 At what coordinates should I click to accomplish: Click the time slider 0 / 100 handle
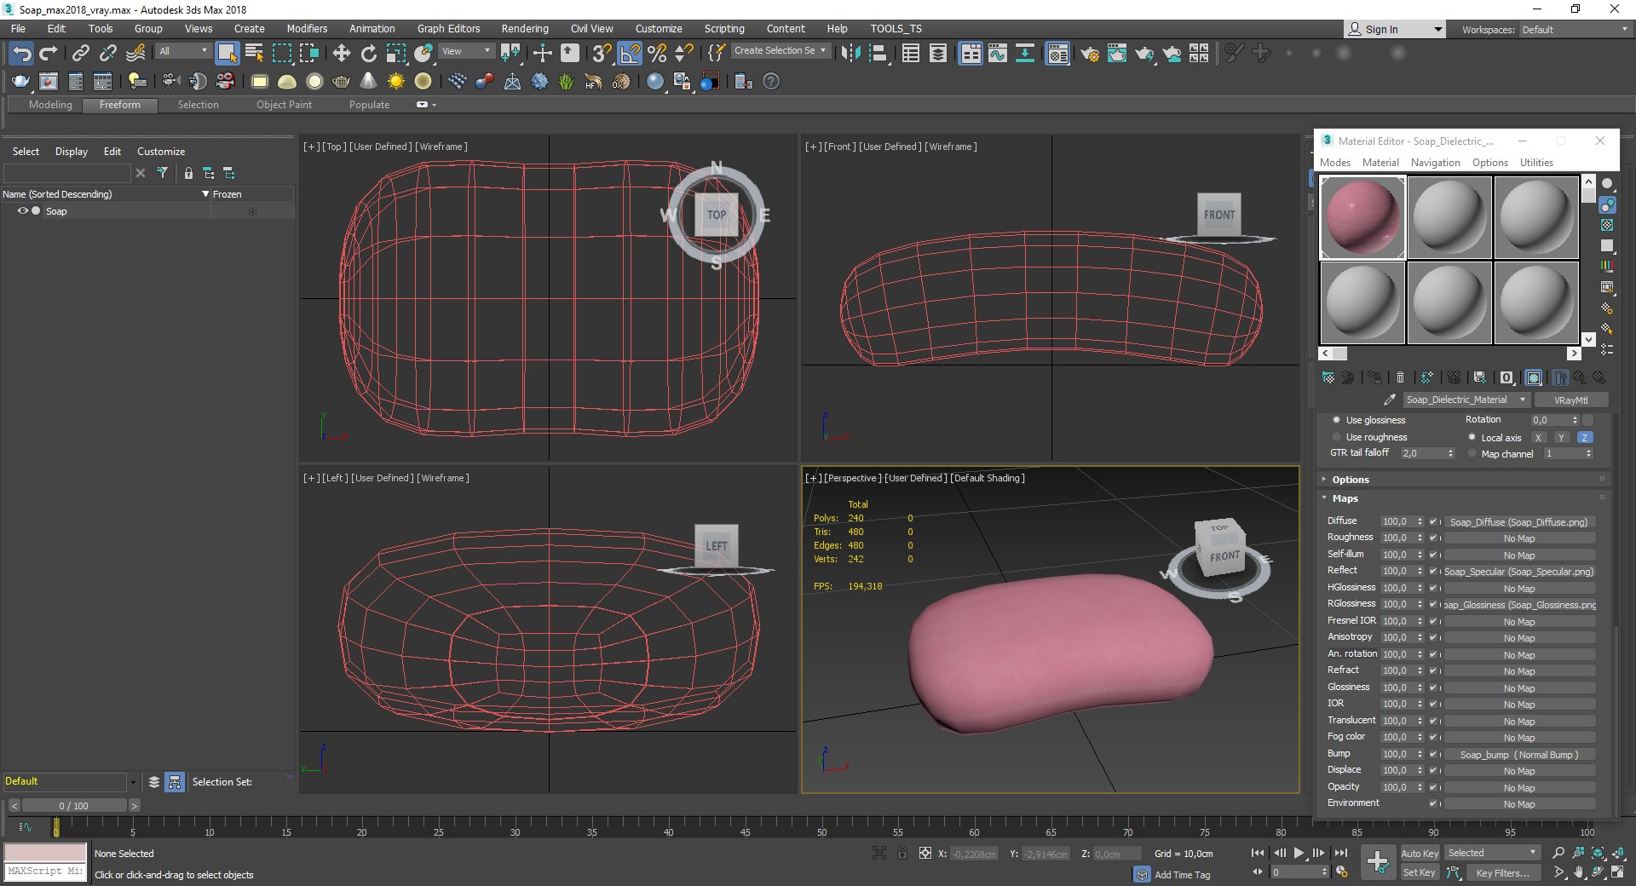[73, 805]
